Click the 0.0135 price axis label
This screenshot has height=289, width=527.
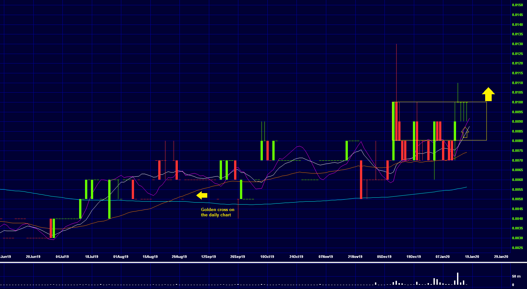517,34
